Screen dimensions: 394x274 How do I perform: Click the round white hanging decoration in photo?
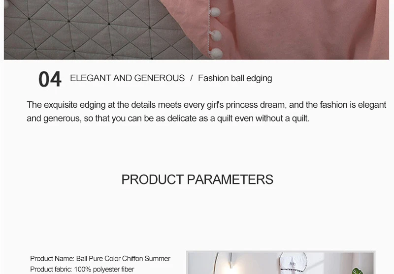(293, 263)
